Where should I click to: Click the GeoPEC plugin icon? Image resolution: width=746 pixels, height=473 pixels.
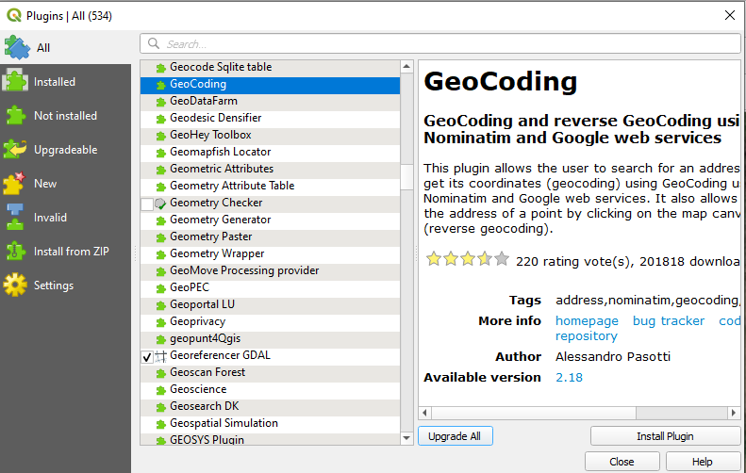click(161, 288)
